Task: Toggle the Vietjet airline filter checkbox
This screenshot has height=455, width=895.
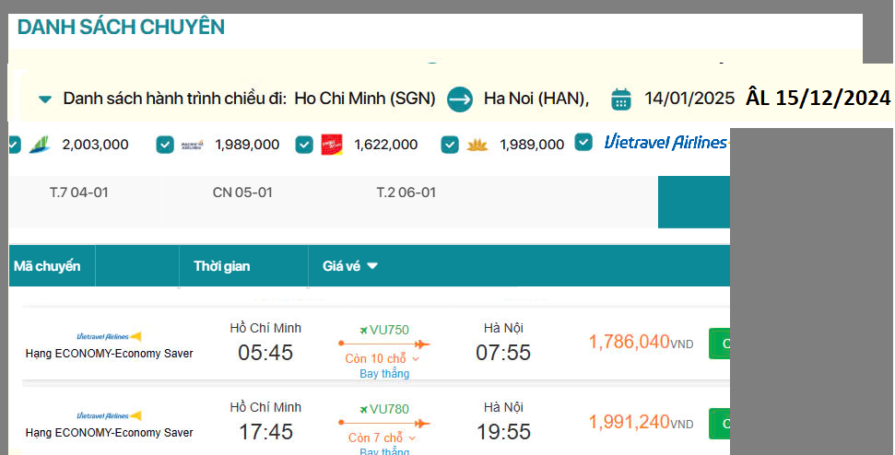Action: [x=304, y=145]
